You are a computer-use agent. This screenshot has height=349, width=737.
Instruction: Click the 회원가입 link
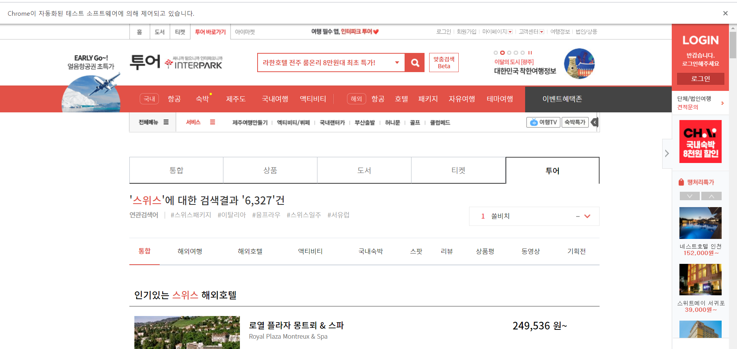tap(466, 31)
